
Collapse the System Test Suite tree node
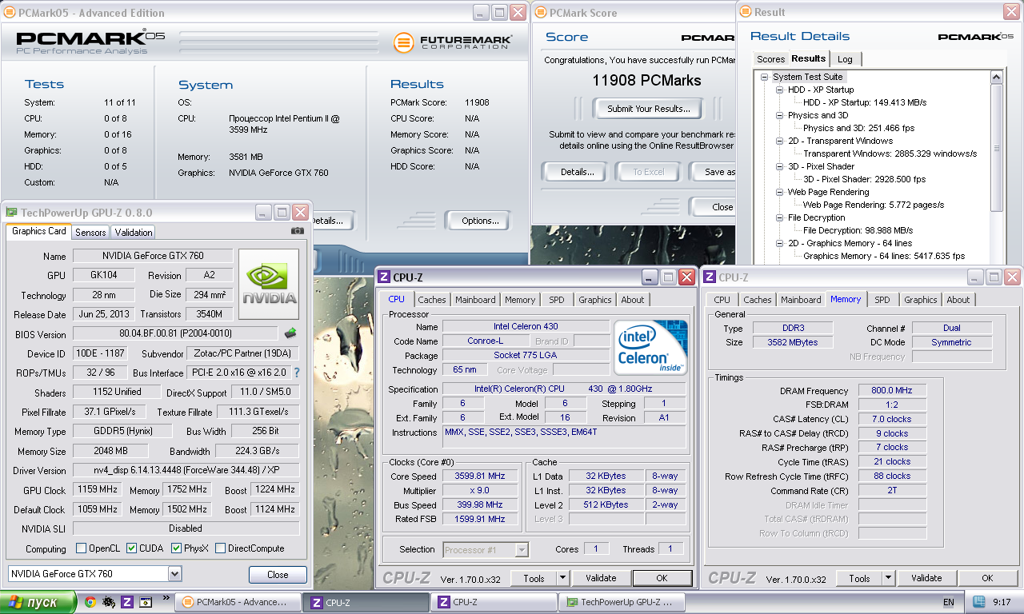click(765, 77)
